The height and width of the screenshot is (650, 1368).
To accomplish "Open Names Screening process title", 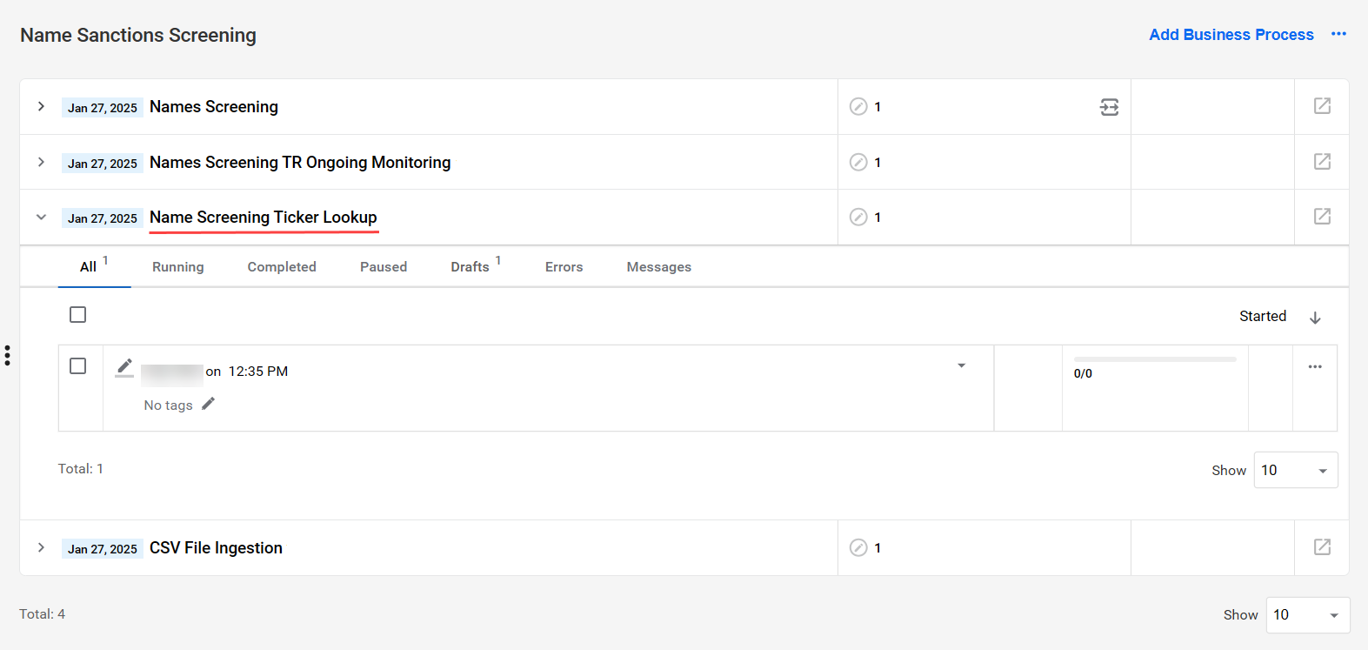I will point(214,107).
